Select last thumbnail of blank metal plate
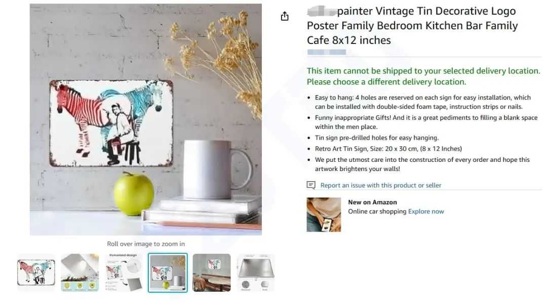This screenshot has height=305, width=547. pos(256,273)
